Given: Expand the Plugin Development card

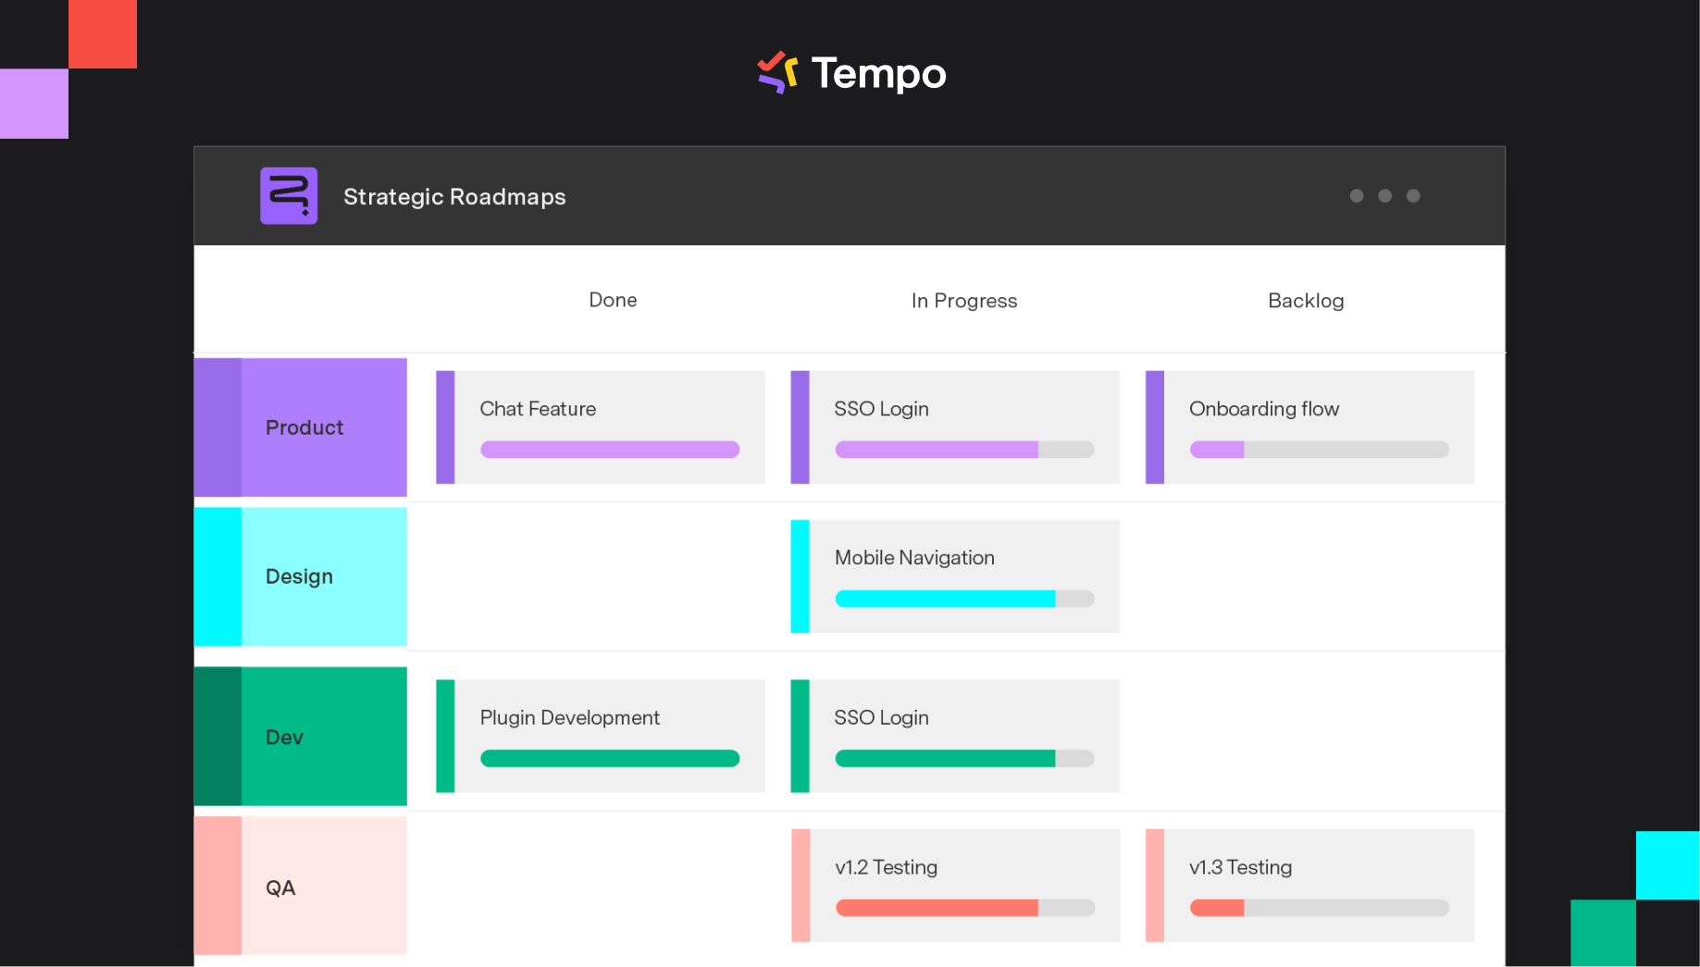Looking at the screenshot, I should point(600,735).
